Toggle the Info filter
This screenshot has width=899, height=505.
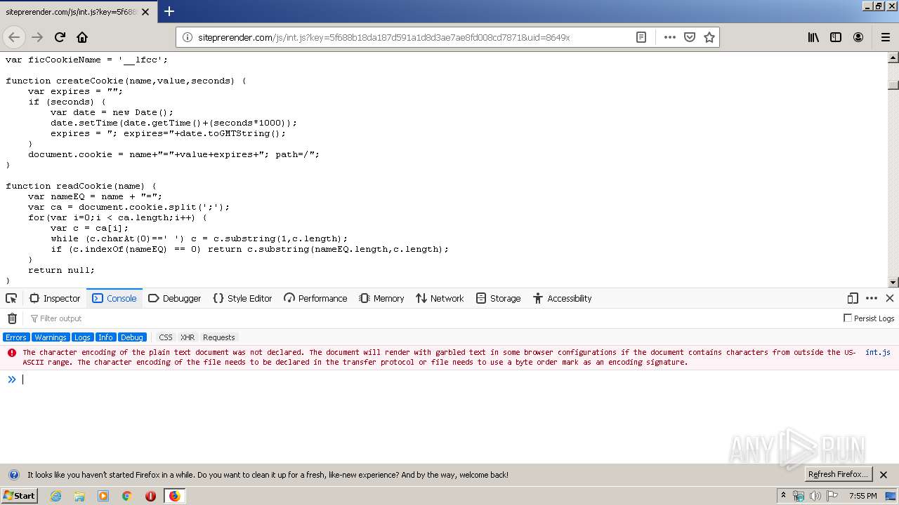105,337
